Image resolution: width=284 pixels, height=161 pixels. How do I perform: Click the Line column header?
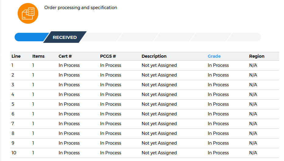click(16, 56)
